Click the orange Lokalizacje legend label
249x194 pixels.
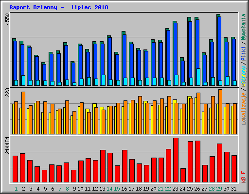pos(243,109)
